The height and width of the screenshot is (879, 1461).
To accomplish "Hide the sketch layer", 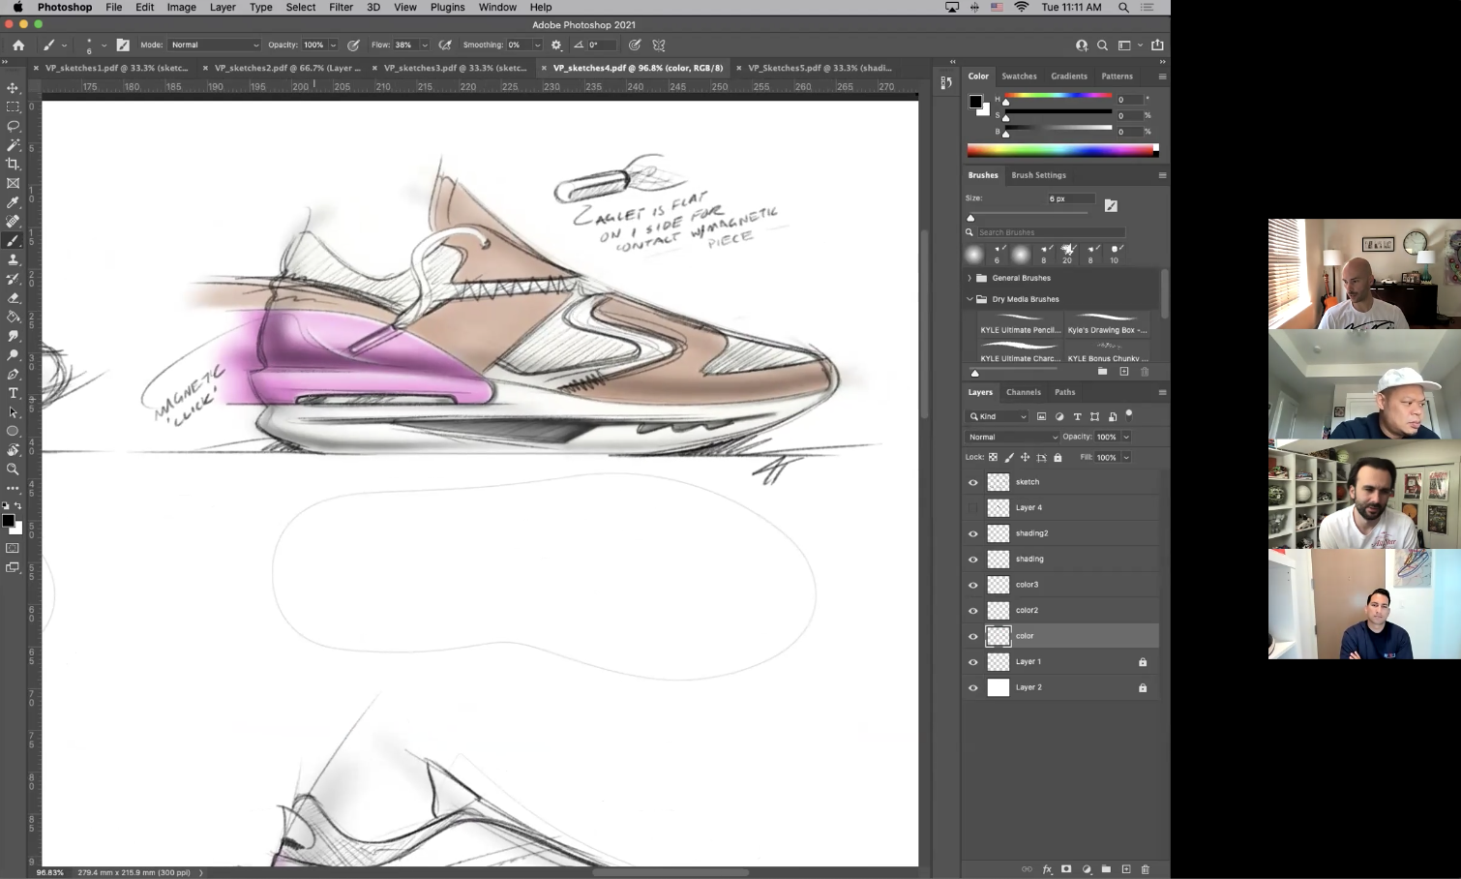I will [x=973, y=482].
